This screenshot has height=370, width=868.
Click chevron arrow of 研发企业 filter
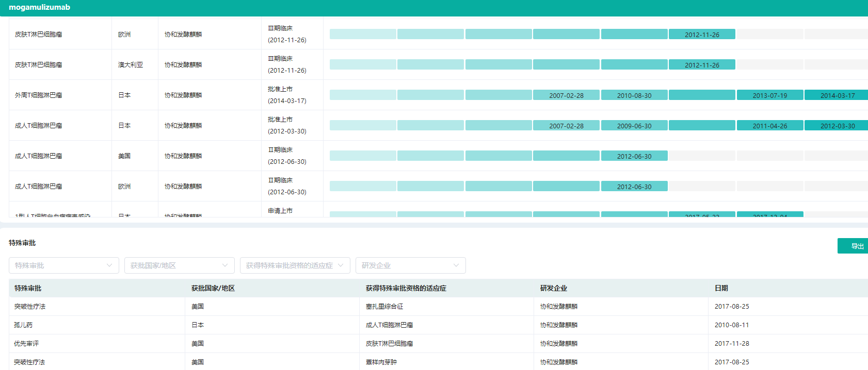(456, 265)
